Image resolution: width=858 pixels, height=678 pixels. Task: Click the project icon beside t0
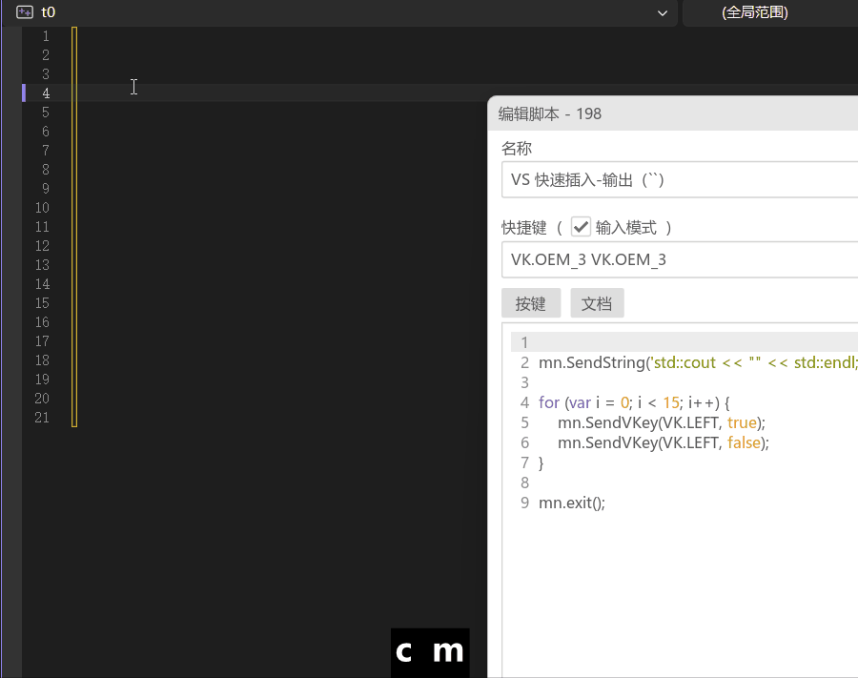coord(26,12)
